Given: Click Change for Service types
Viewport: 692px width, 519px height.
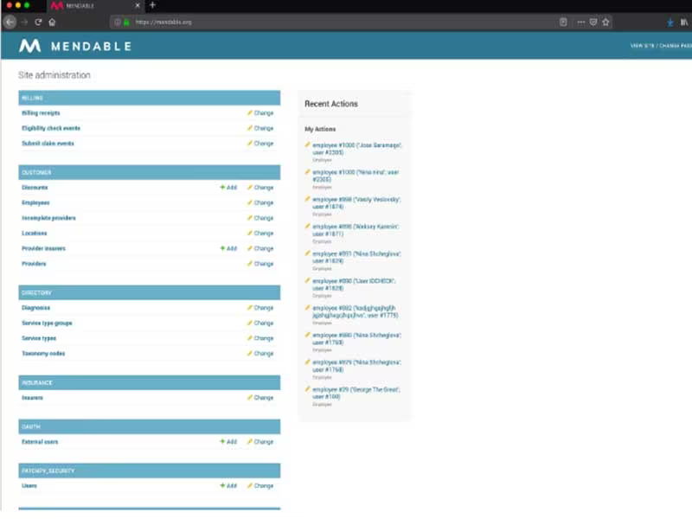Looking at the screenshot, I should tap(261, 338).
